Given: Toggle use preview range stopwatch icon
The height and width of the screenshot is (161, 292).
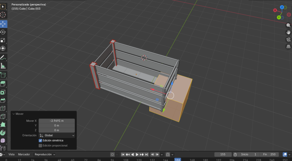Looking at the screenshot, I should pos(235,154).
